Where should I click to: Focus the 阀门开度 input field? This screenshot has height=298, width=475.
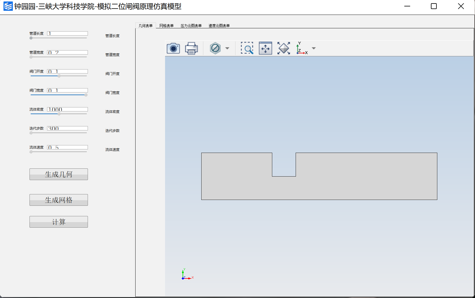[x=67, y=72]
